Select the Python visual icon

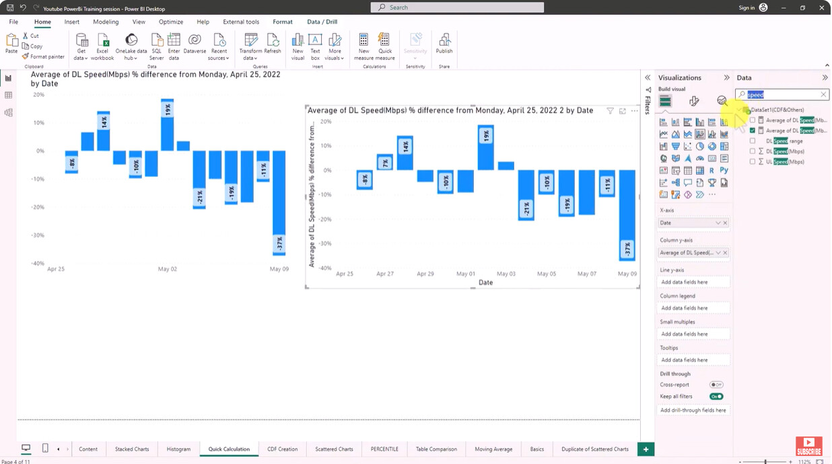click(x=724, y=170)
